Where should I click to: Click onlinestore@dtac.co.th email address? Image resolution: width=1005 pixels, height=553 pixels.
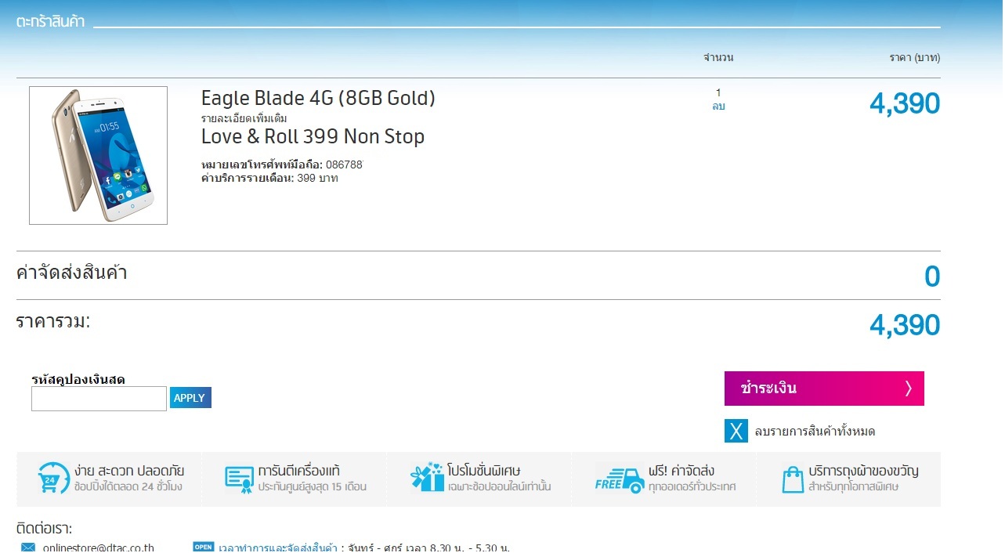pos(99,548)
